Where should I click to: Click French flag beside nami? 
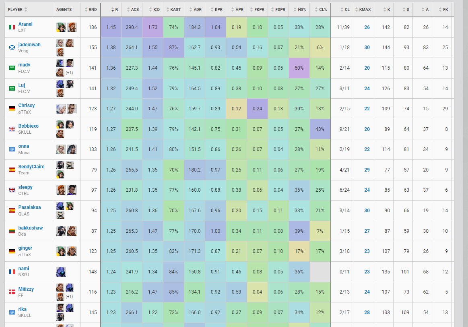(x=12, y=272)
